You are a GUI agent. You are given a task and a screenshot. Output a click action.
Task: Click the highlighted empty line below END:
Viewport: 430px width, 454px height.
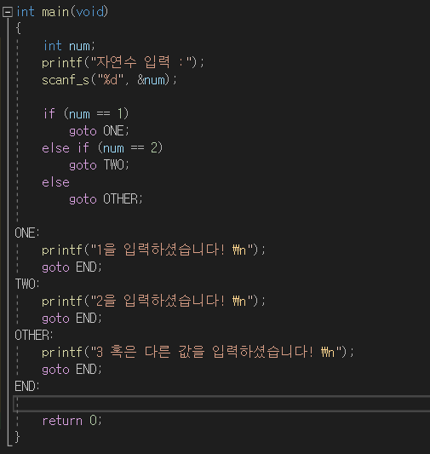(x=221, y=404)
